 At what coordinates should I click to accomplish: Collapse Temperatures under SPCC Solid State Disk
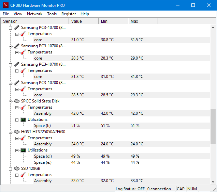pos(17,108)
